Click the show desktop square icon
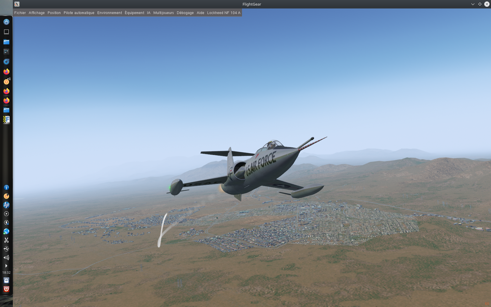 click(6, 32)
